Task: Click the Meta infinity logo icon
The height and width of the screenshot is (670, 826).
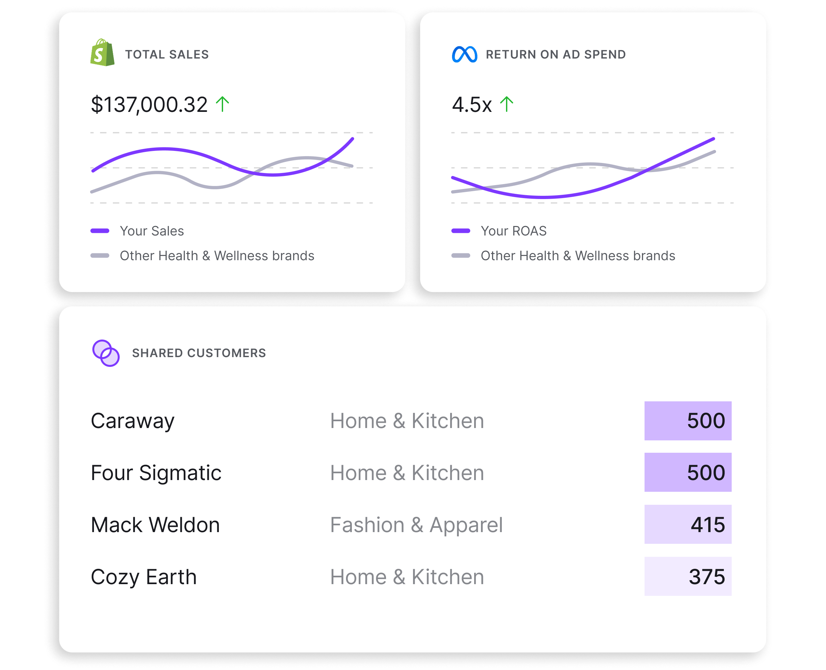Action: 464,54
